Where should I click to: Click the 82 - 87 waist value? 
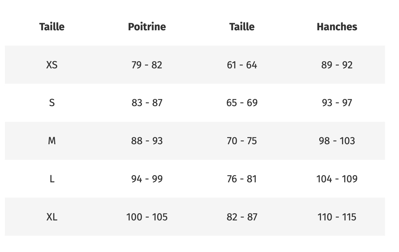pyautogui.click(x=242, y=217)
